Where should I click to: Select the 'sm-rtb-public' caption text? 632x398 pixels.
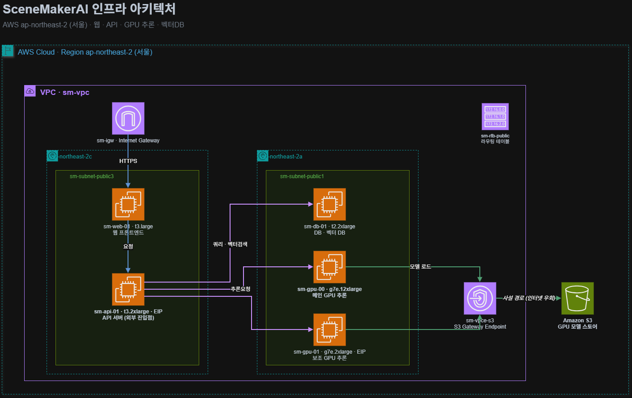pos(495,136)
